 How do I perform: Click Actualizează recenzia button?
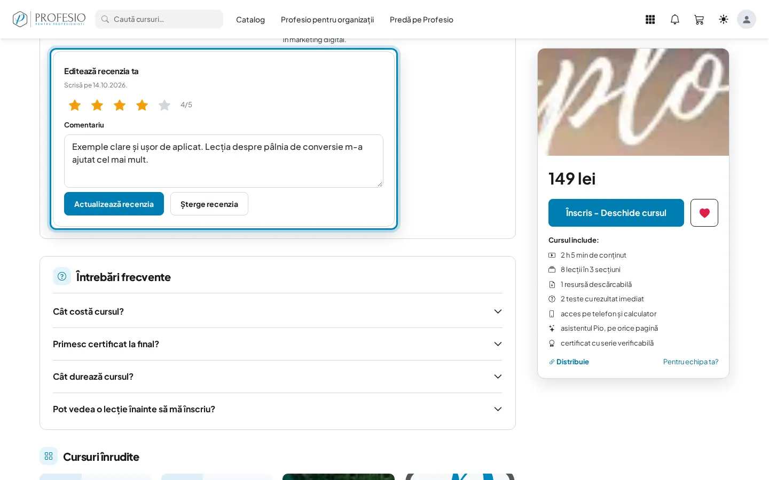coord(114,204)
